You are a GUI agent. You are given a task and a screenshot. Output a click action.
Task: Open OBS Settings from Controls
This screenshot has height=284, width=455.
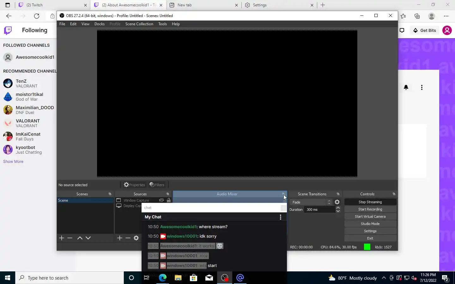[370, 231]
